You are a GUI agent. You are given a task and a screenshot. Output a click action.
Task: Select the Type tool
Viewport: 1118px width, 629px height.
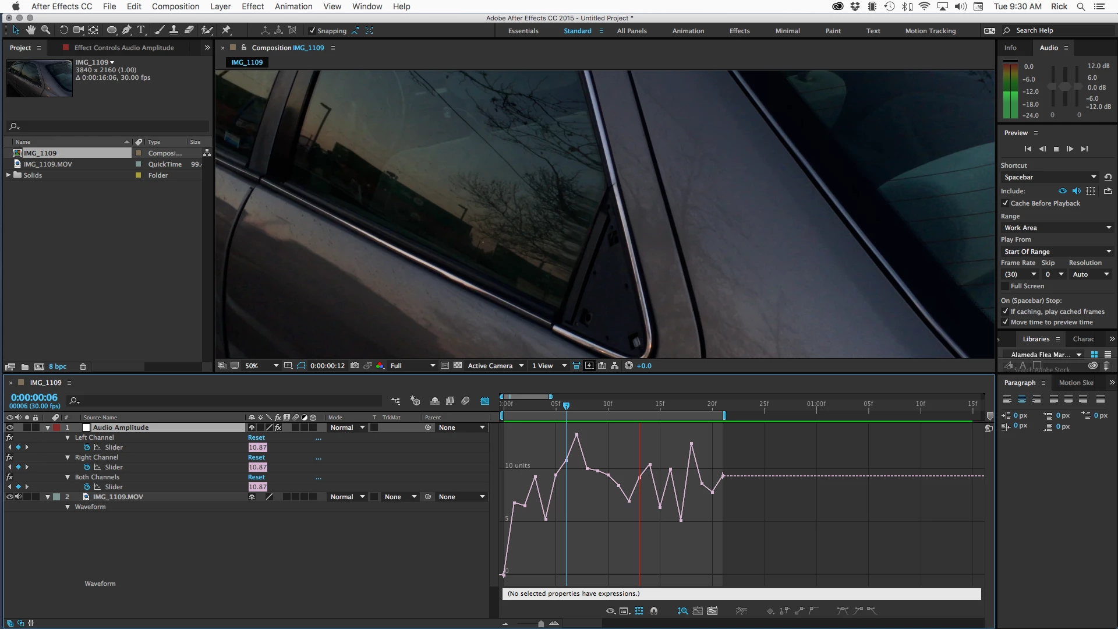pos(141,30)
